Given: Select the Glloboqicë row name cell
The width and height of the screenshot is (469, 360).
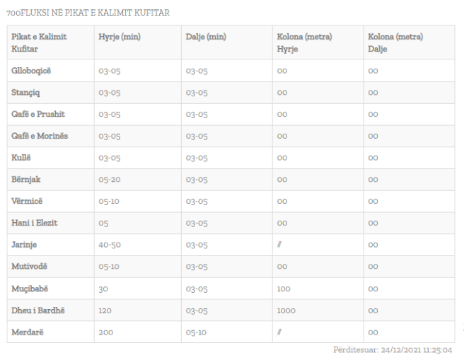Looking at the screenshot, I should 31,71.
